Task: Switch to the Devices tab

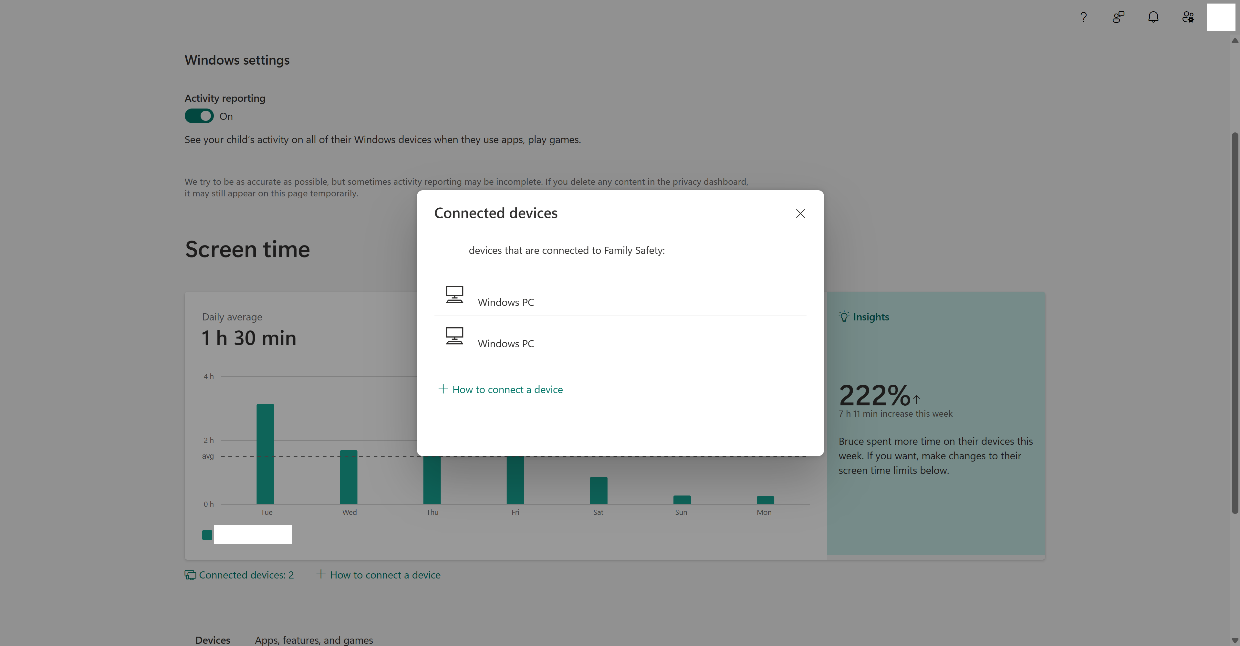Action: click(x=213, y=640)
